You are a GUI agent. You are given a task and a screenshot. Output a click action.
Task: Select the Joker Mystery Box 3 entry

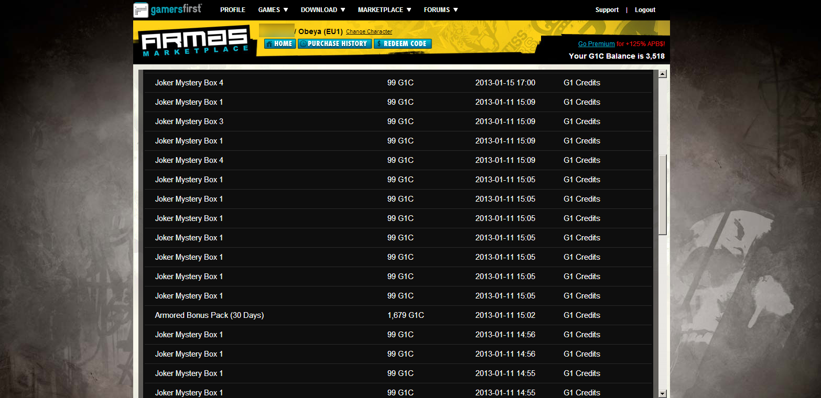(189, 121)
